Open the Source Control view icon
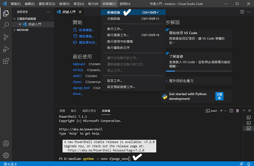254x166 pixels. (x=6, y=37)
